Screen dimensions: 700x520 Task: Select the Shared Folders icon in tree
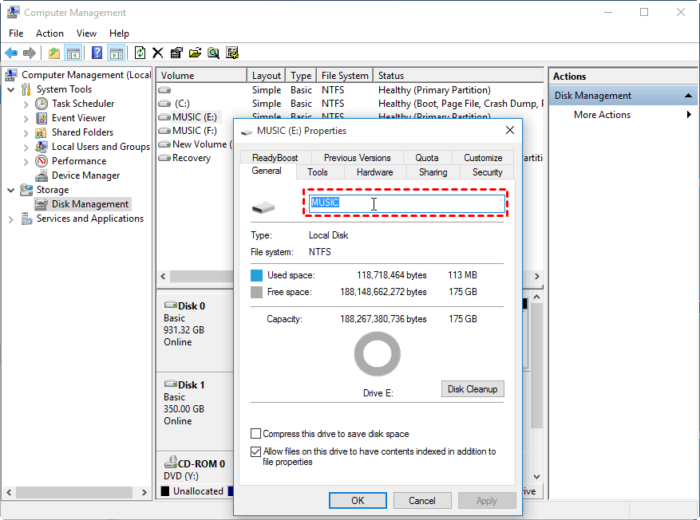click(42, 132)
